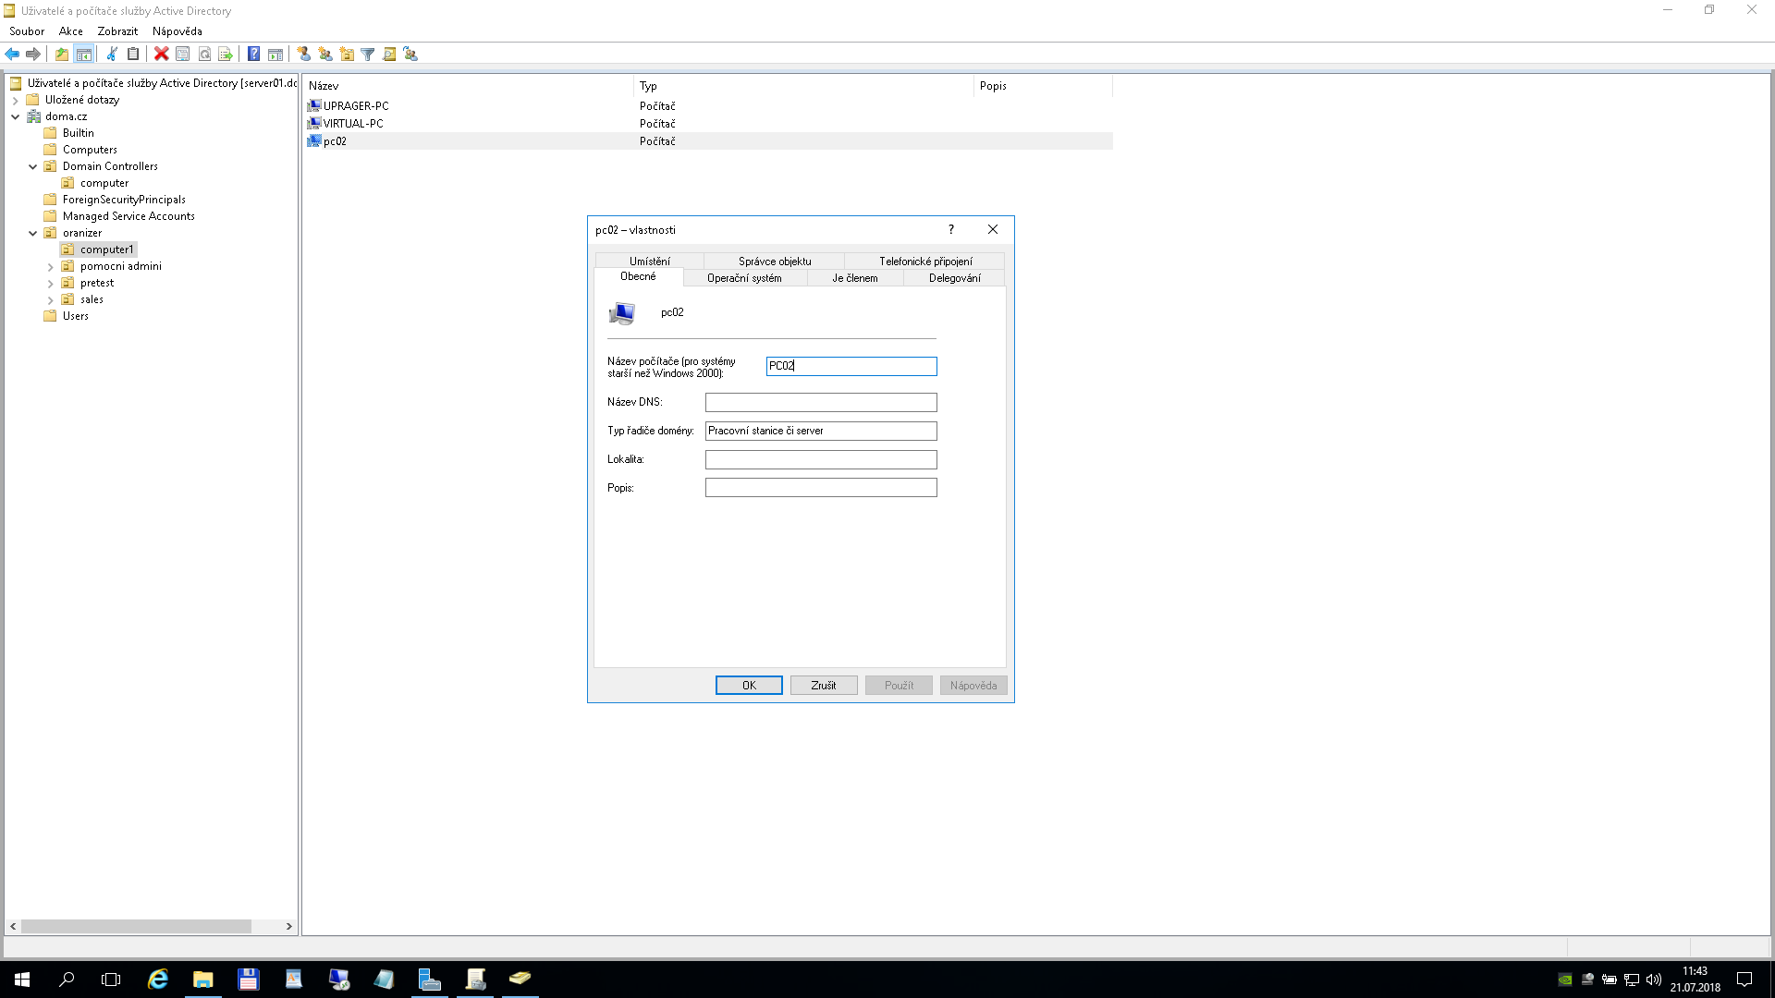Click the funnel Filter options icon

pyautogui.click(x=368, y=54)
